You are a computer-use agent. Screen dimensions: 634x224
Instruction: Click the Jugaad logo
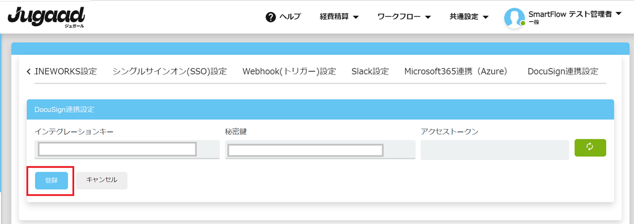46,17
